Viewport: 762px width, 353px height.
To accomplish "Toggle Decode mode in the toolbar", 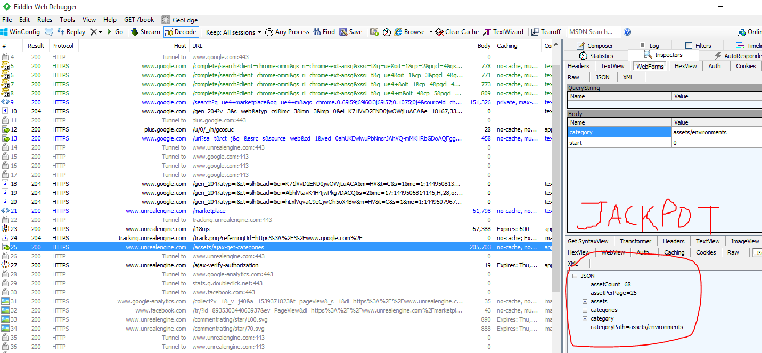I will pos(181,31).
